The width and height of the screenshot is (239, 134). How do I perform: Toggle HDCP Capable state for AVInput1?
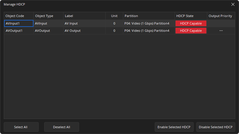tap(191, 23)
